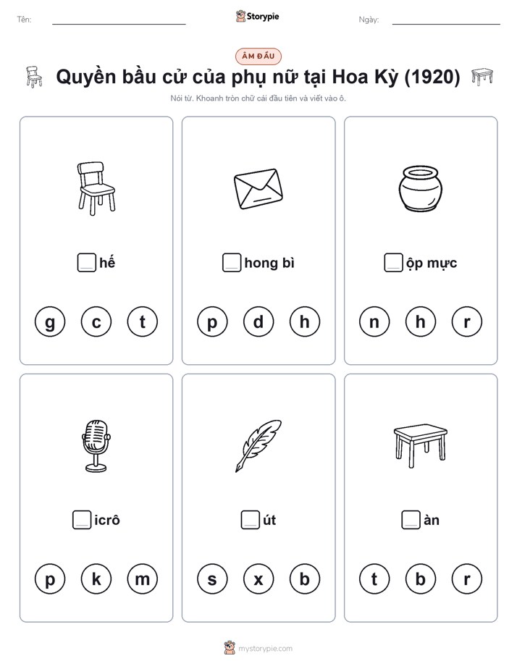Image resolution: width=517 pixels, height=669 pixels.
Task: Click the blank box before 'út'
Action: pos(251,520)
